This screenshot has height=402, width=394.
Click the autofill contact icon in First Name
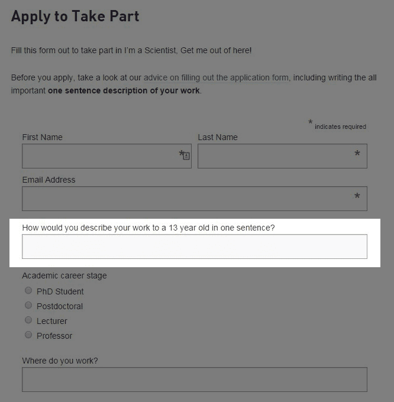(186, 156)
